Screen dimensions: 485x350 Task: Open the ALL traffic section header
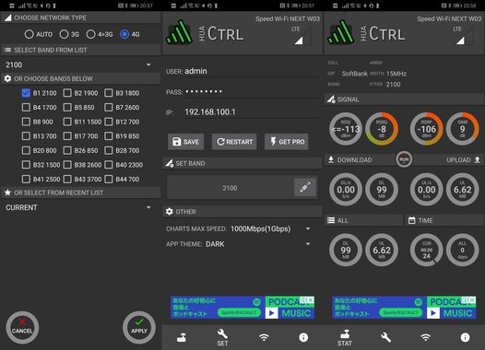(363, 220)
